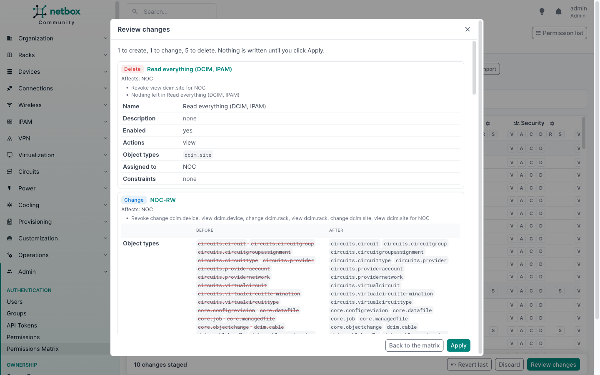Expand the Wireless menu chevron
Viewport: 600px width, 375px height.
tap(105, 105)
